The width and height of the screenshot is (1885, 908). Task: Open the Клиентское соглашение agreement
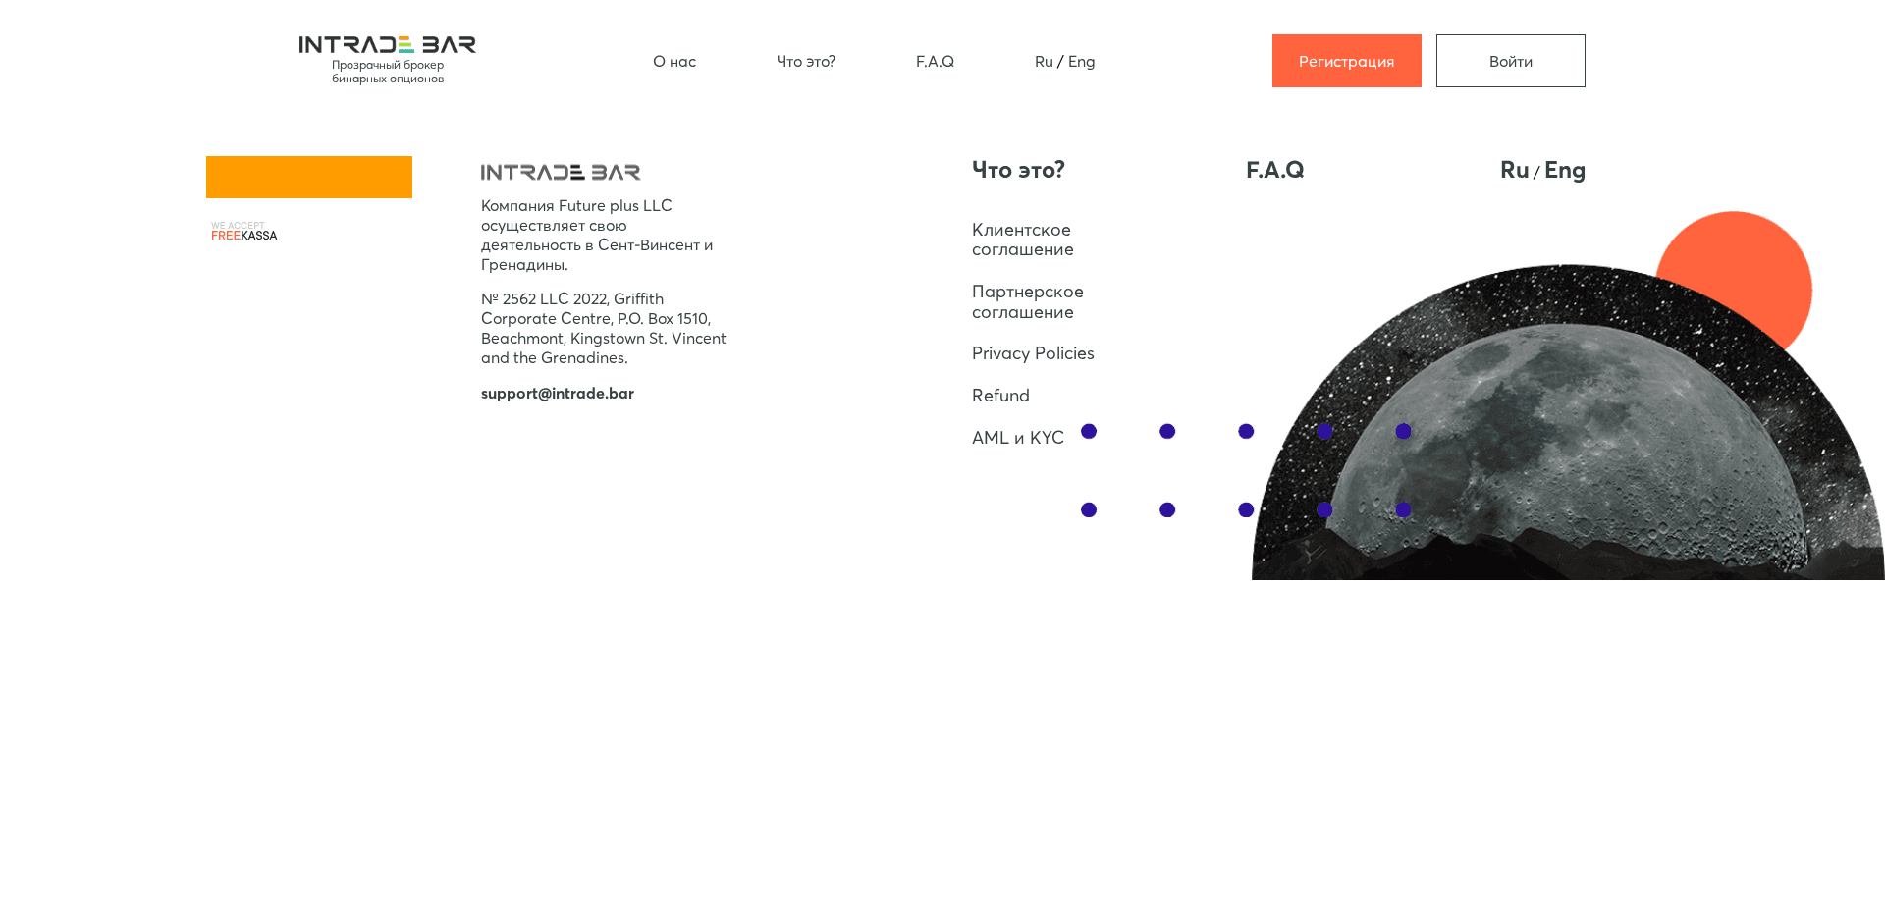tap(1021, 240)
